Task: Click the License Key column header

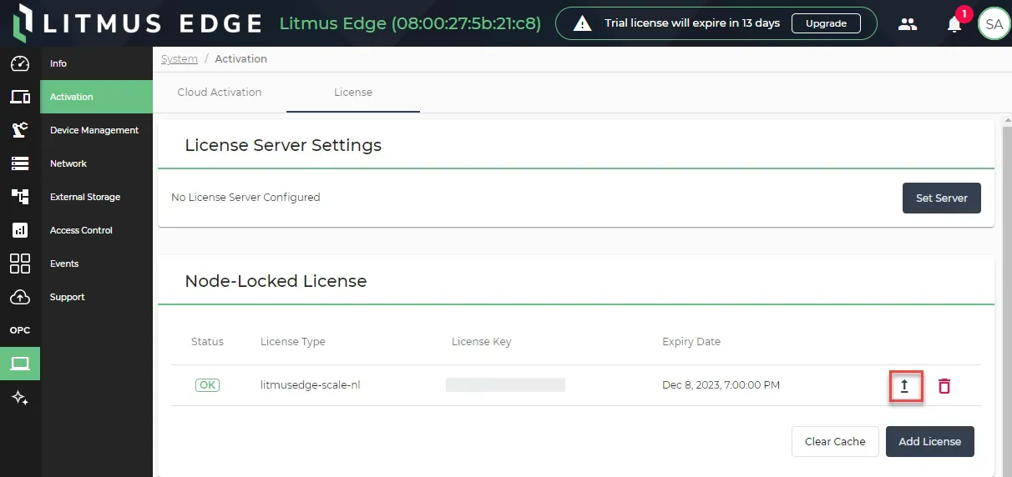Action: coord(482,342)
